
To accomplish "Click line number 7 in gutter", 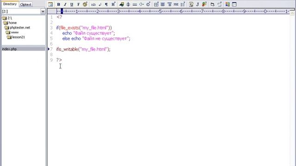I will (x=51, y=49).
